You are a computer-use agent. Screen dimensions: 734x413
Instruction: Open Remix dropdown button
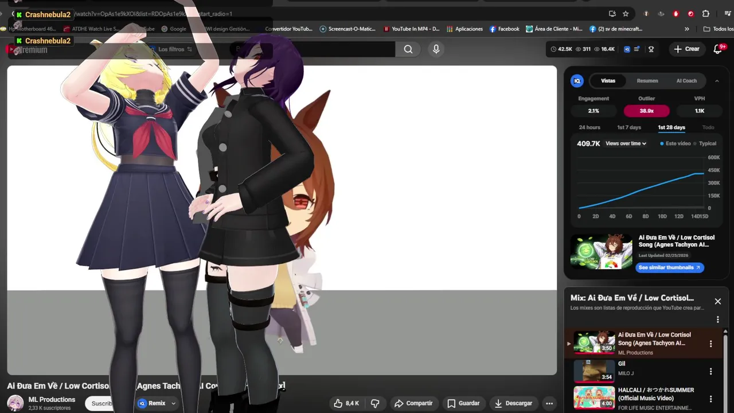157,403
